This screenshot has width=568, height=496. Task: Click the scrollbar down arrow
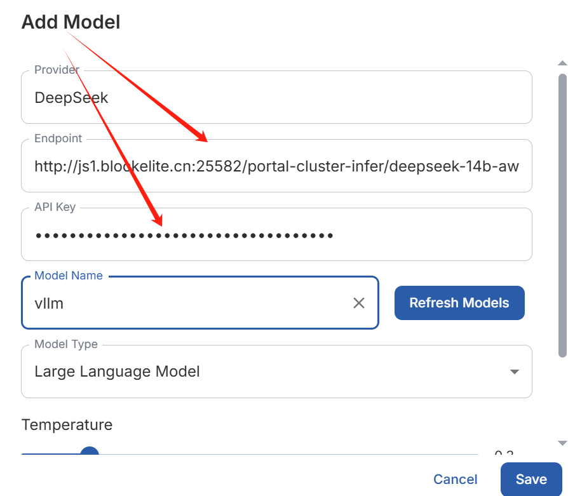pos(562,443)
